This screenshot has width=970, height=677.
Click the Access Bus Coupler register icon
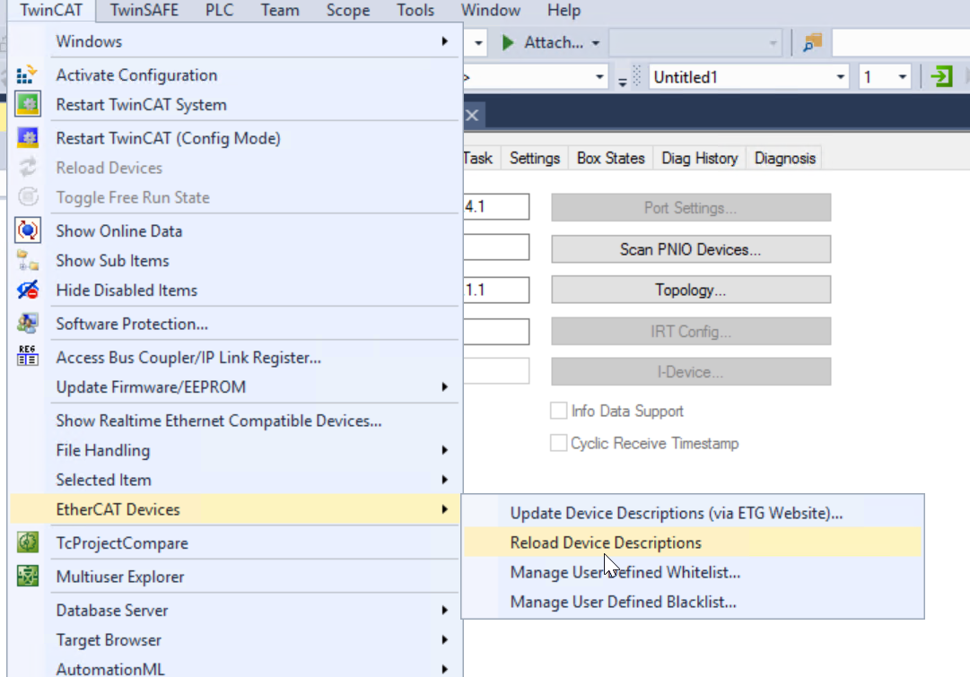(x=27, y=357)
